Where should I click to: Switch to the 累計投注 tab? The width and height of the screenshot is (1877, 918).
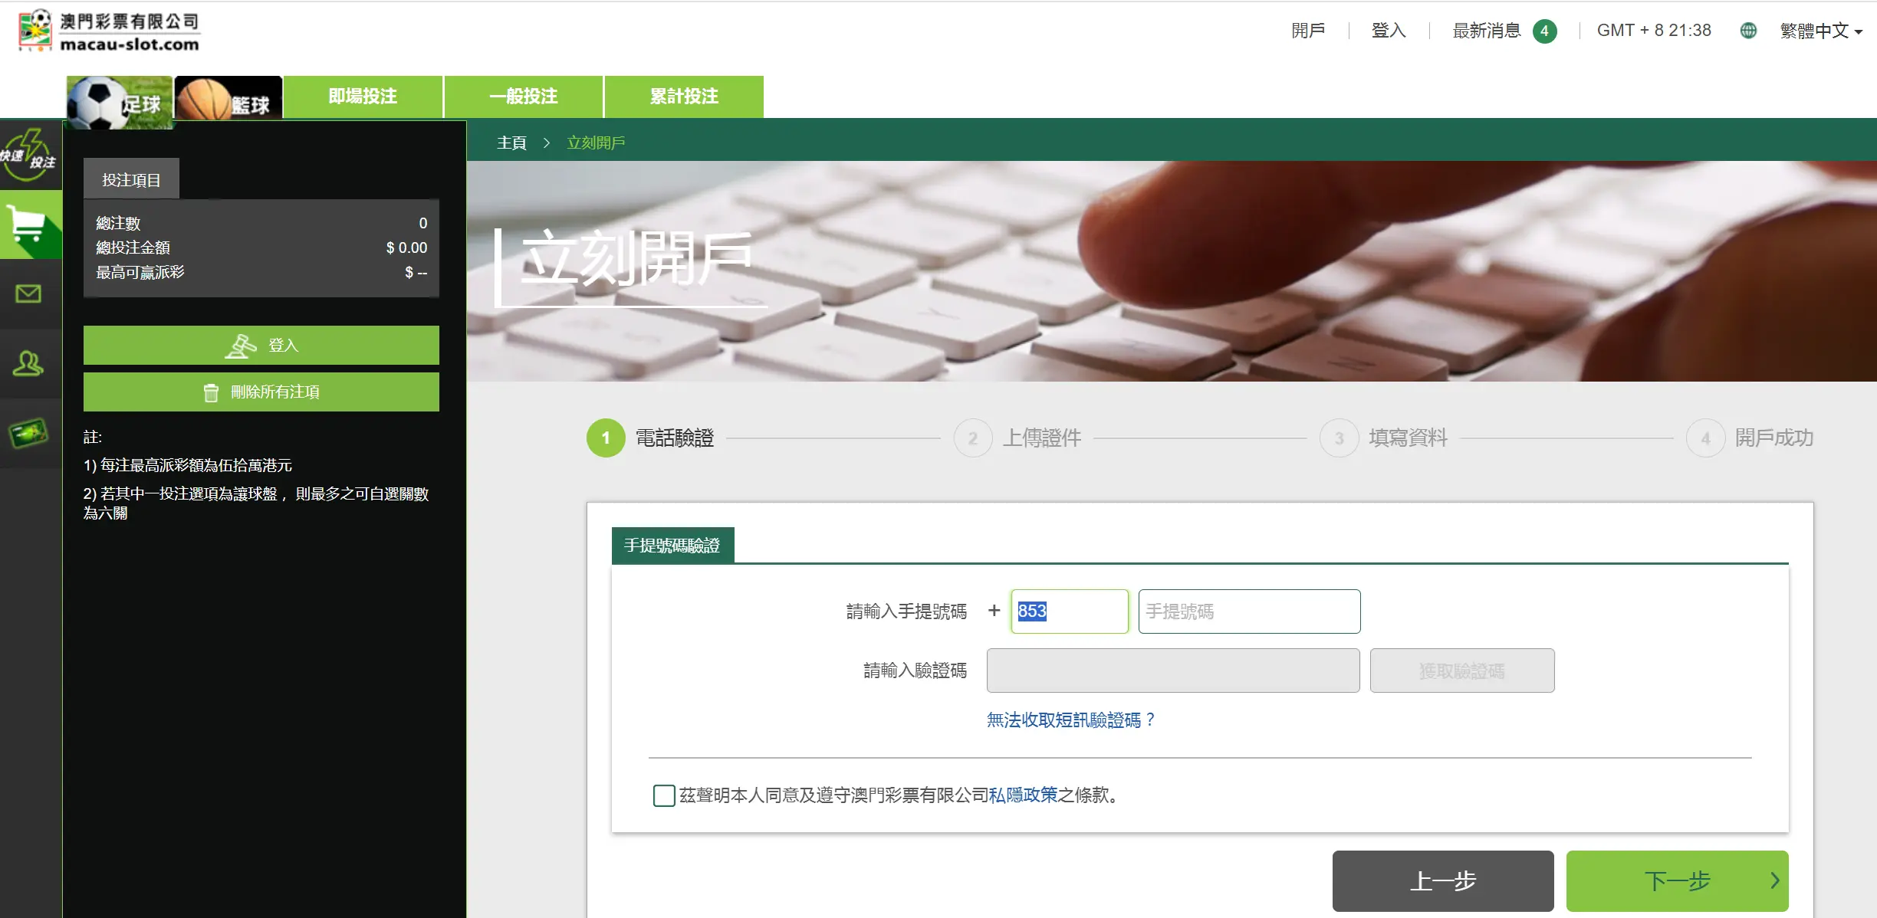684,97
